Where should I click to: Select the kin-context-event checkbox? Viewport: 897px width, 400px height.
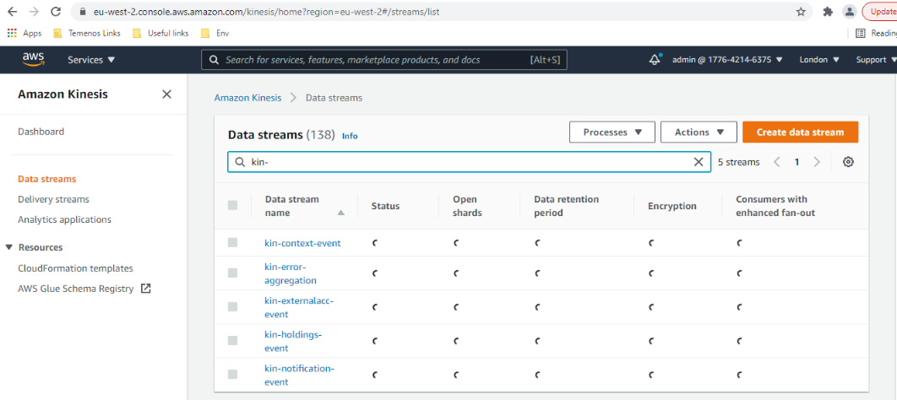[233, 243]
